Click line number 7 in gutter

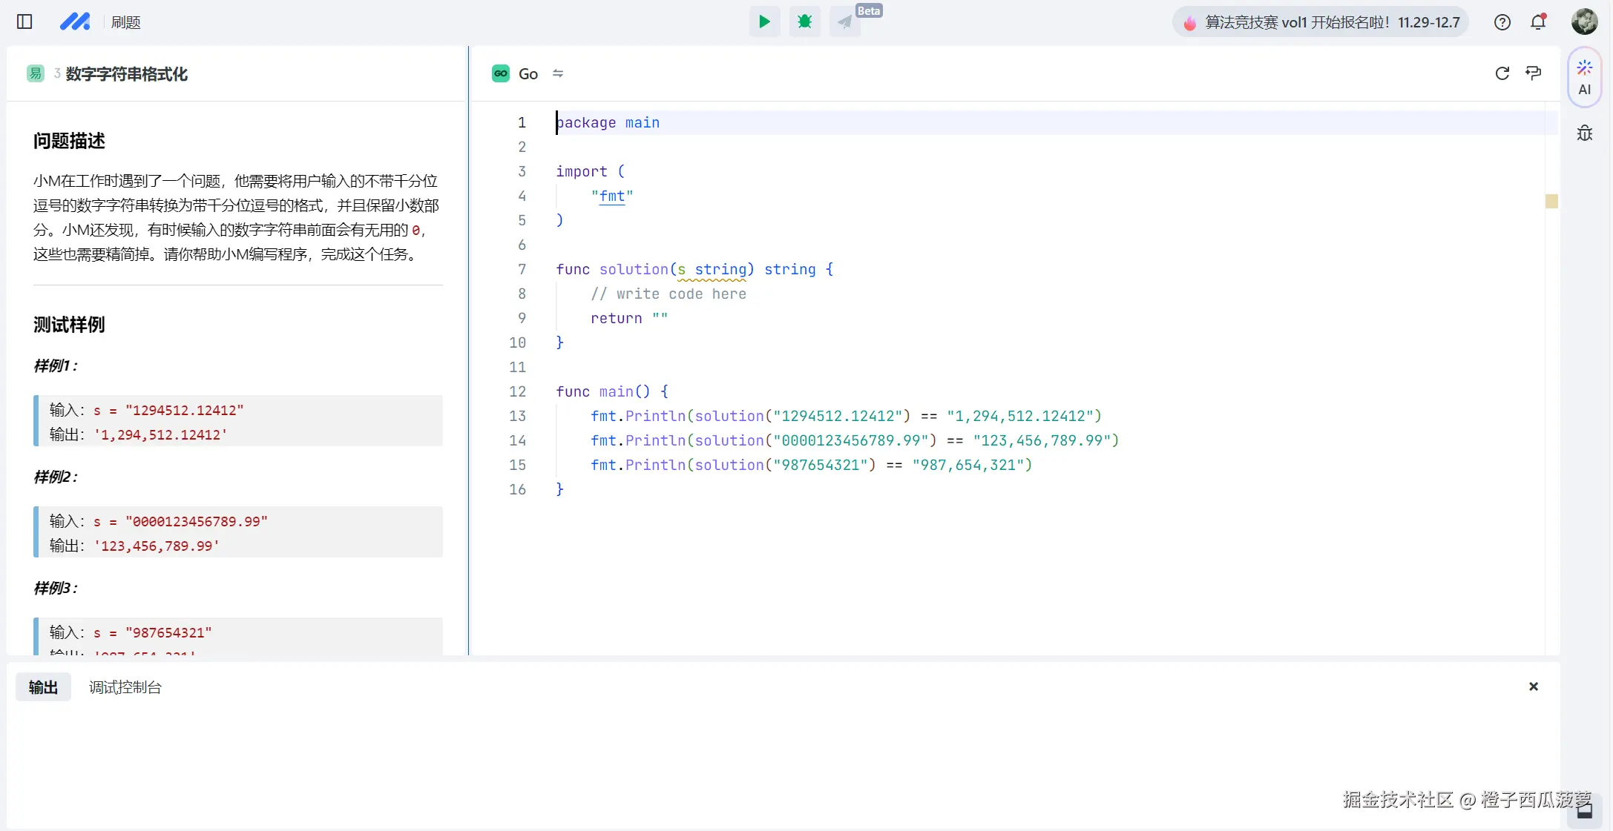pos(522,269)
